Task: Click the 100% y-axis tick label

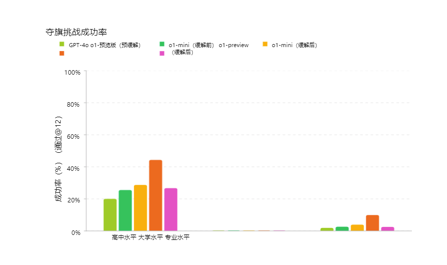Action: 72,73
